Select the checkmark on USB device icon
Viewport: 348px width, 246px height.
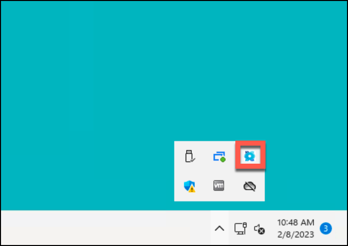coord(193,159)
